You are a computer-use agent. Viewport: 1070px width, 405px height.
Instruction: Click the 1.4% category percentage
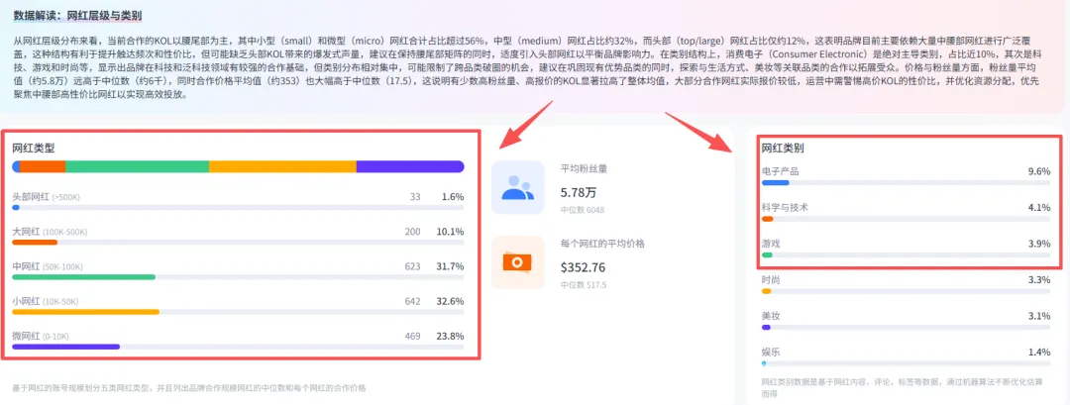point(1039,353)
